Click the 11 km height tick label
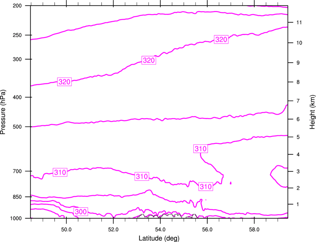The image size is (316, 242). coord(299,22)
